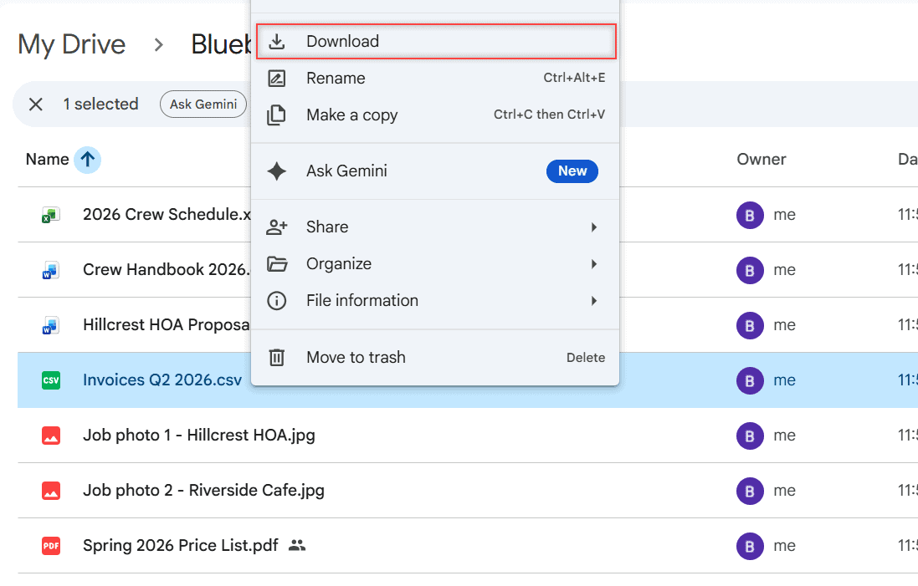Select Job photo 2 - Riverside Cafe.jpg
This screenshot has width=918, height=586.
pyautogui.click(x=203, y=490)
